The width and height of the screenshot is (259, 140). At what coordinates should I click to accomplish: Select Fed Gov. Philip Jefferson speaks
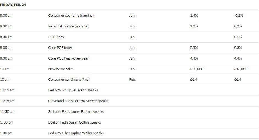point(73,90)
